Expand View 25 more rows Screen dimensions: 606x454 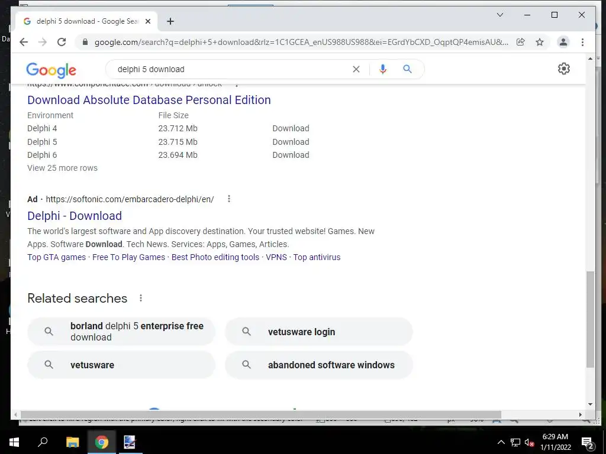(x=62, y=168)
